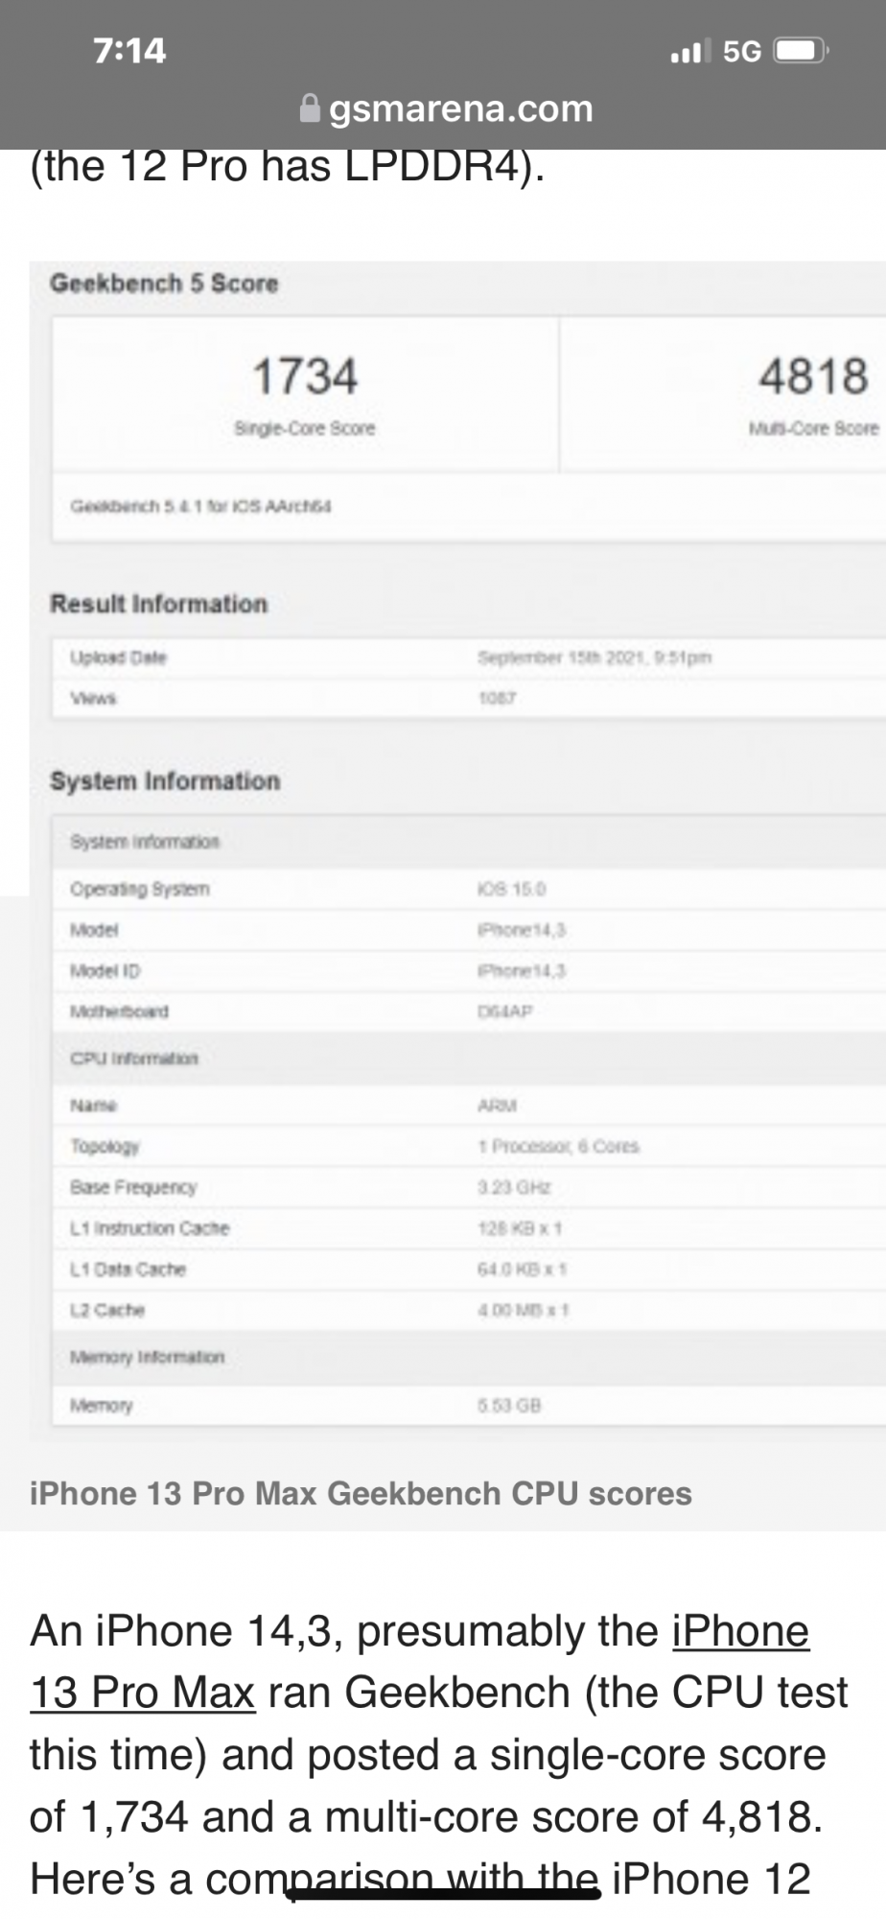
Task: Tap the Result Information heading
Action: point(158,604)
